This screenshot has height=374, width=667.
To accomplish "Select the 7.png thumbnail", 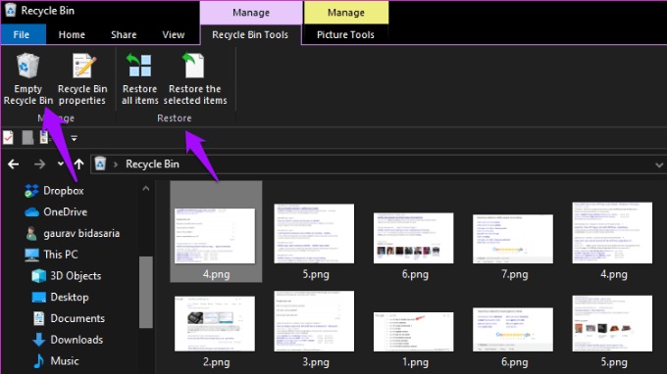I will coord(513,246).
